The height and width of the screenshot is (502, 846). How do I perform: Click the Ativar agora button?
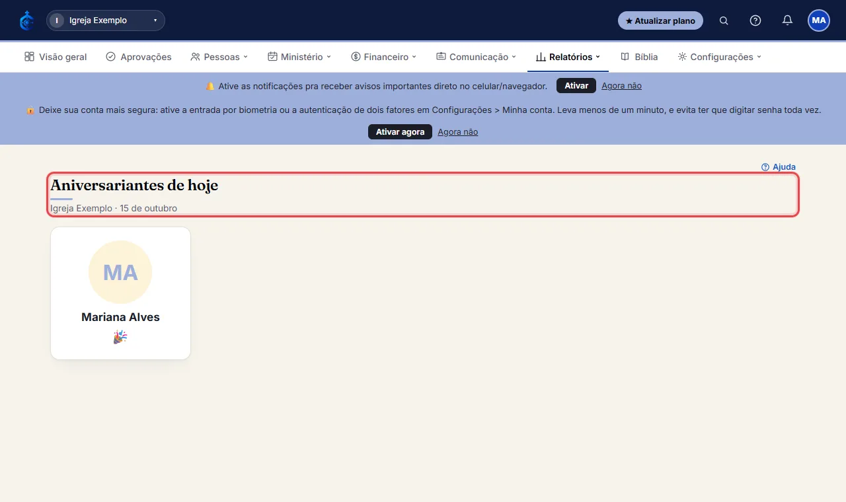coord(400,132)
